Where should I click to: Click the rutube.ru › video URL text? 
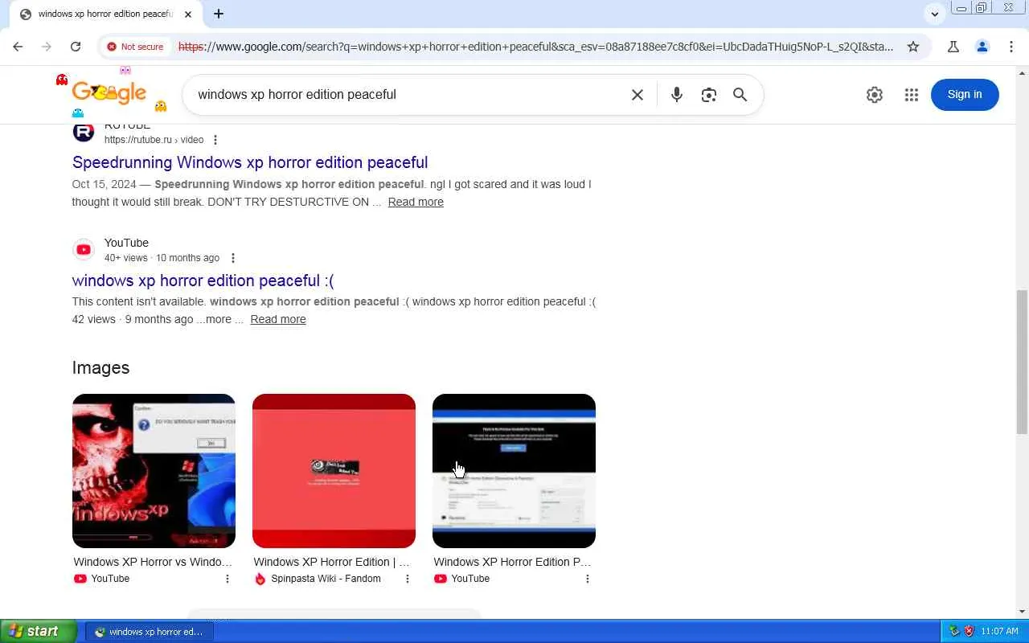154,140
